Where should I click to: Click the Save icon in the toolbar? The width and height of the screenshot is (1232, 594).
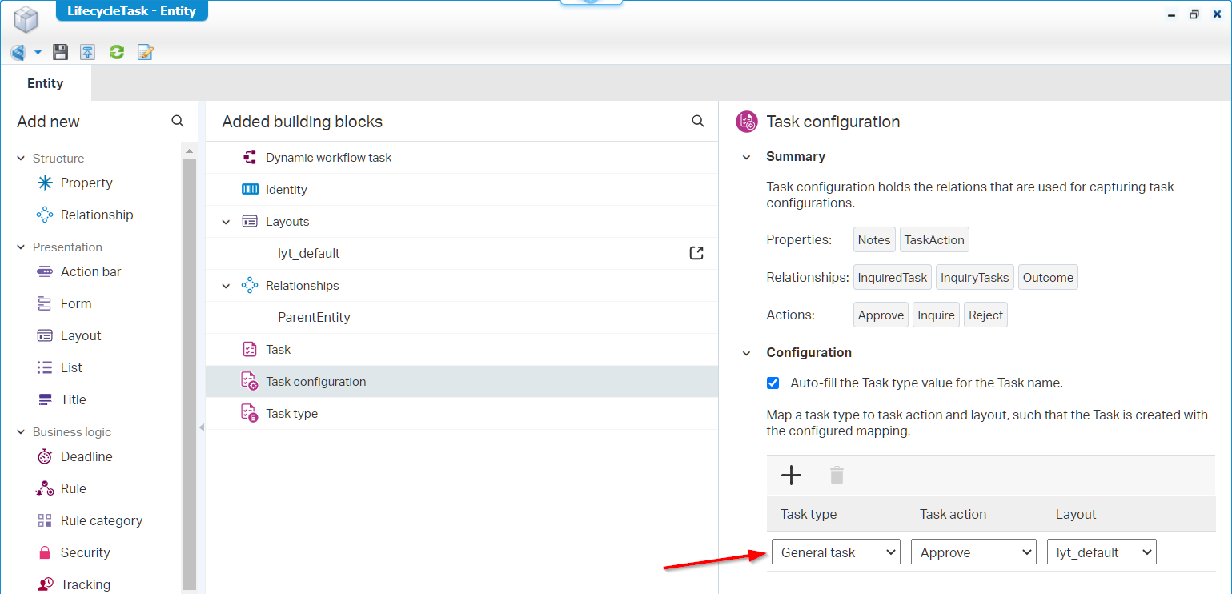(x=60, y=52)
